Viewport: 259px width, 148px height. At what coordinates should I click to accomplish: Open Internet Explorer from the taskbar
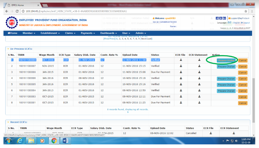coord(20,140)
